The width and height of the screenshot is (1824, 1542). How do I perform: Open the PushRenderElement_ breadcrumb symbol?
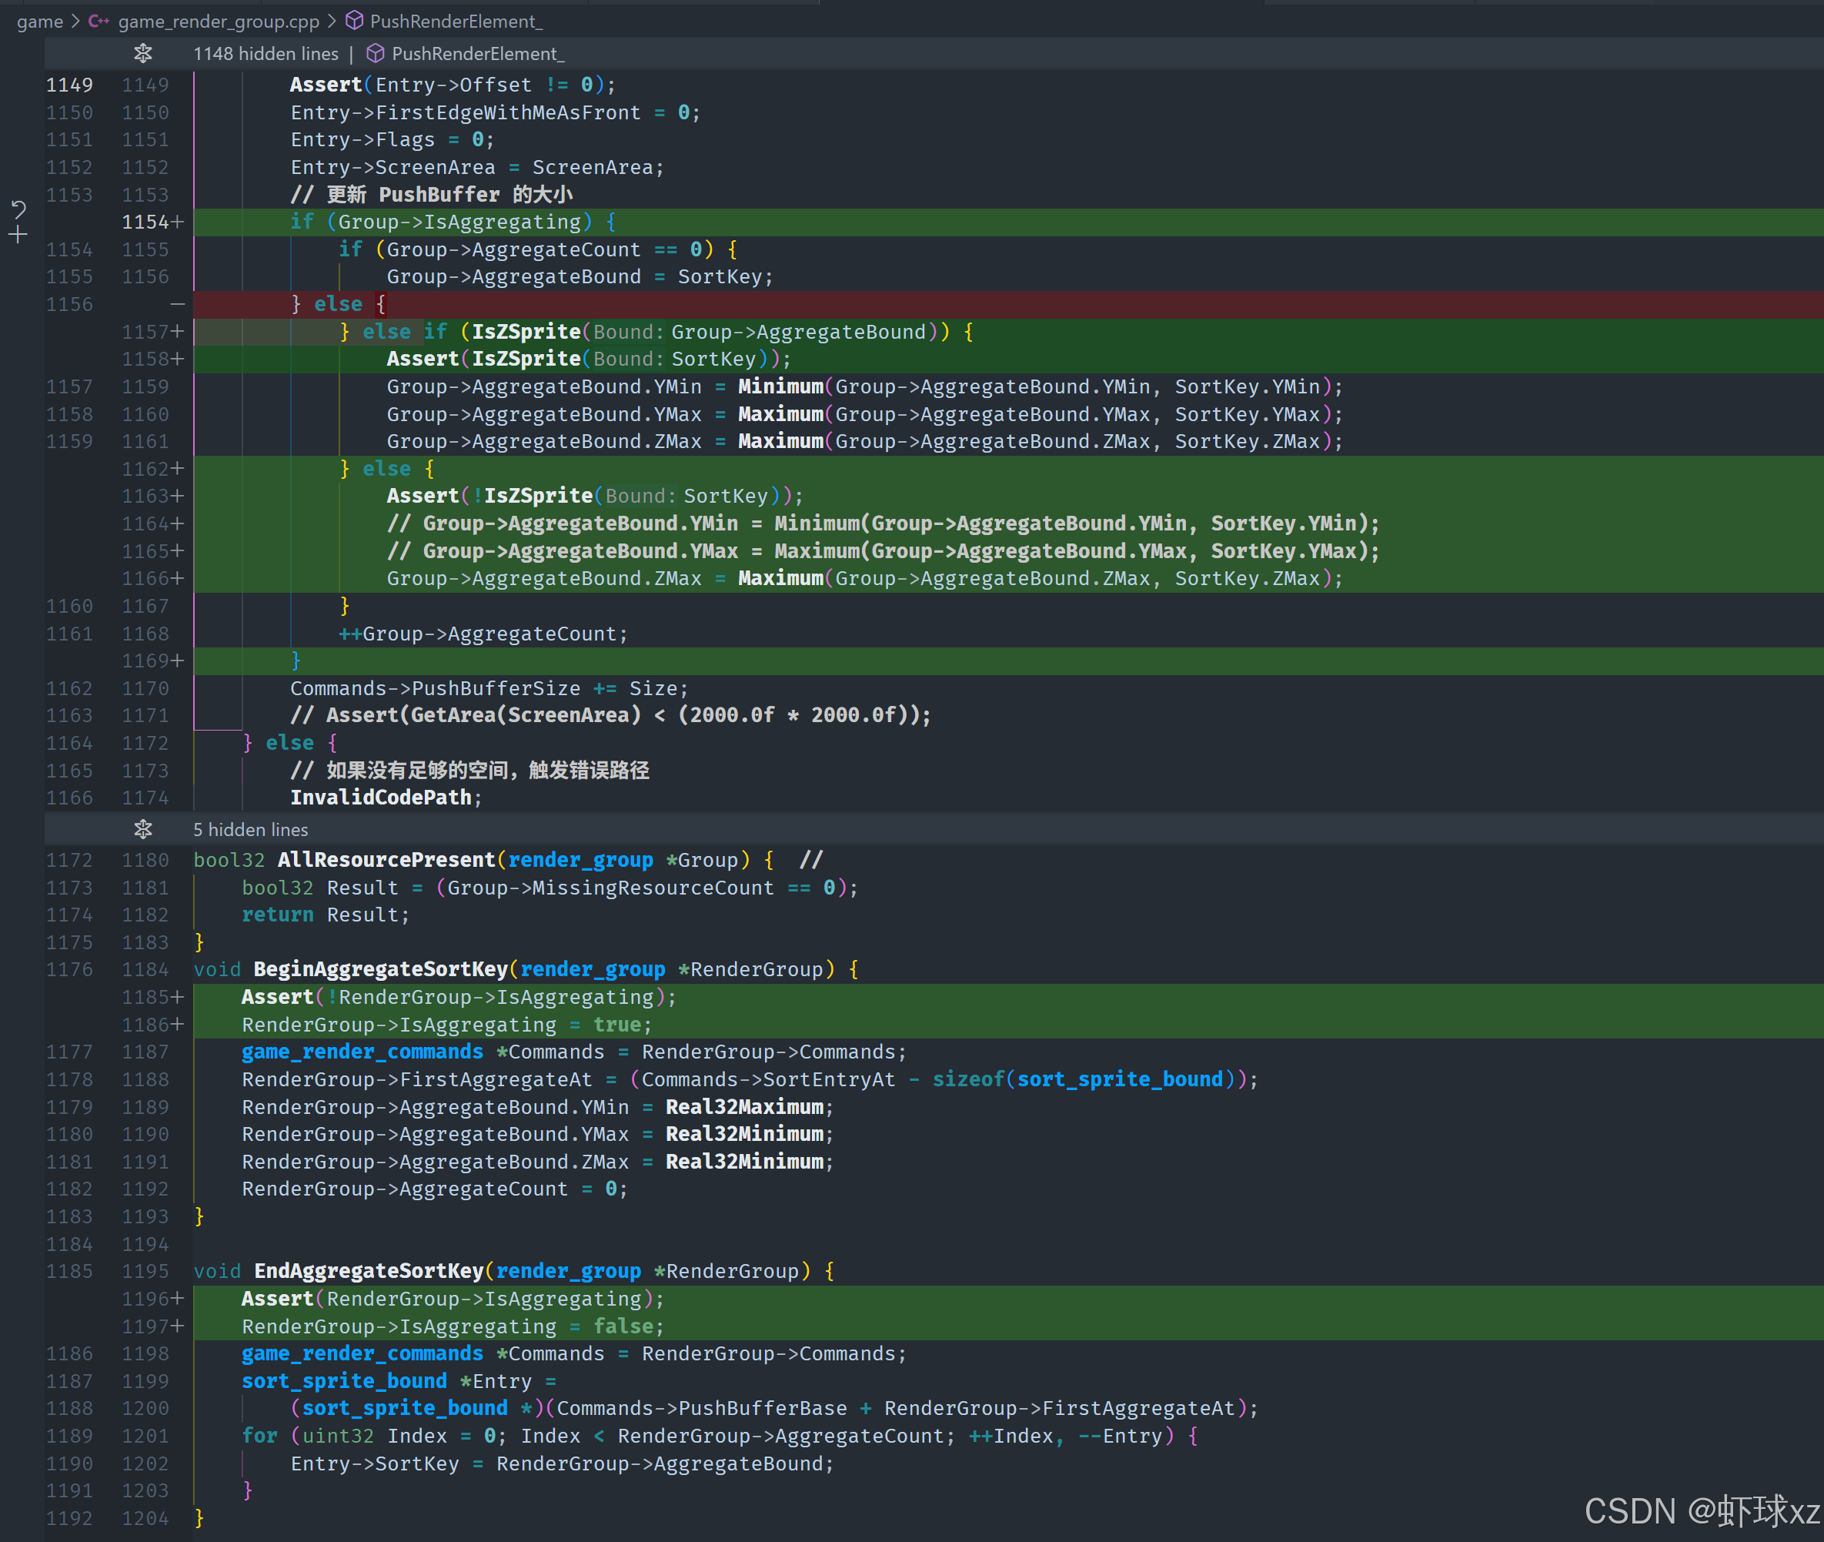pos(456,21)
